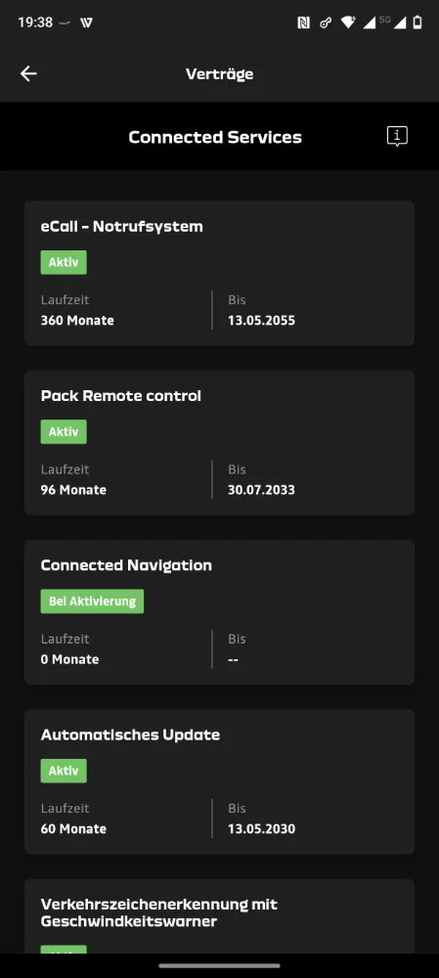Tap the end date 30.07.2033

261,490
